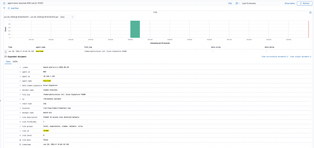Open the Auto interval dropdown

(67, 17)
